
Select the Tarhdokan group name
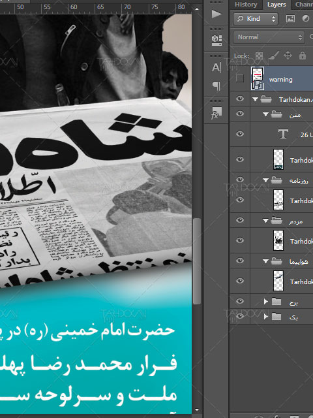coord(295,100)
